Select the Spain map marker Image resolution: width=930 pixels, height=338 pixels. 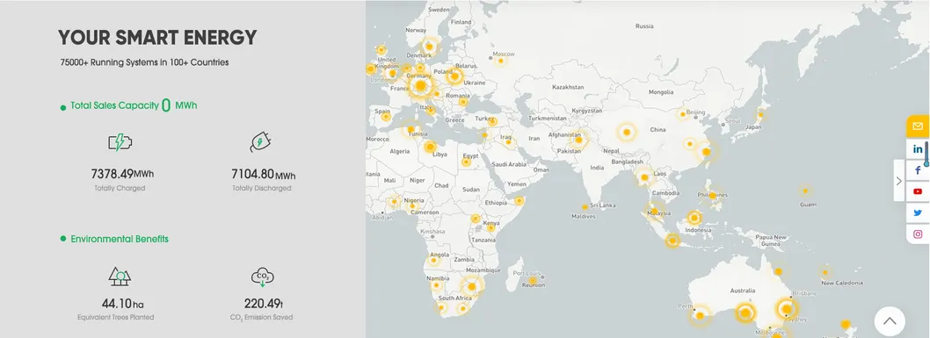pyautogui.click(x=386, y=117)
